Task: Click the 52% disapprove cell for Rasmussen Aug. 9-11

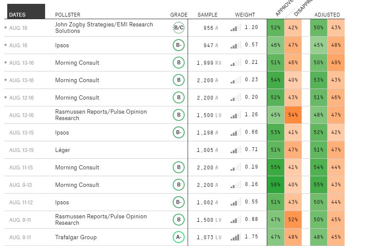Action: (x=293, y=220)
